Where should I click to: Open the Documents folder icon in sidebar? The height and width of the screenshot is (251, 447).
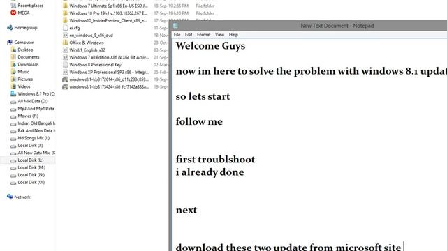click(x=13, y=57)
